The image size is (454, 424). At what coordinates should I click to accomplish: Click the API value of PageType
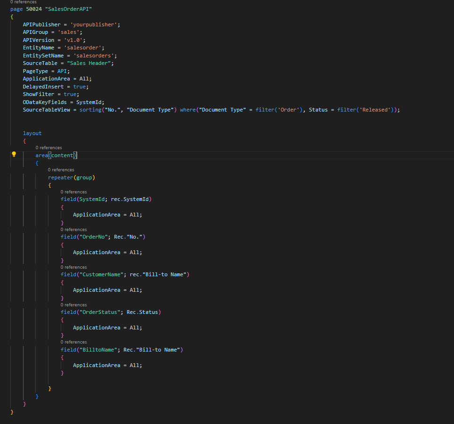[x=63, y=71]
